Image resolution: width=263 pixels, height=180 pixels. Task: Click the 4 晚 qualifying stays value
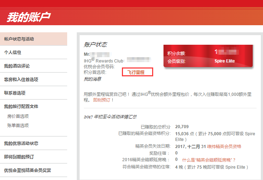click(x=179, y=167)
